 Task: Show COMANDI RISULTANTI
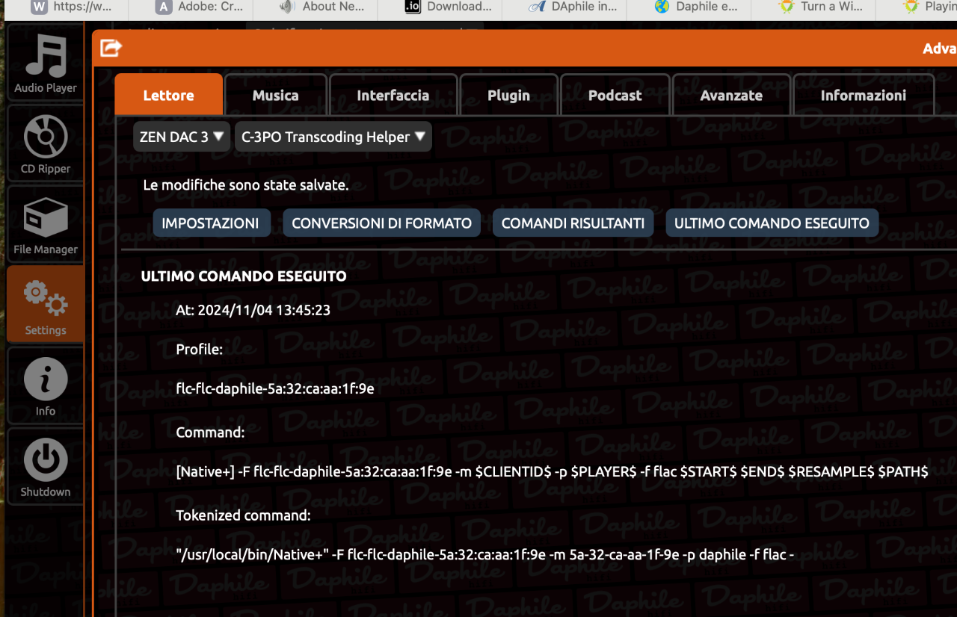coord(573,223)
